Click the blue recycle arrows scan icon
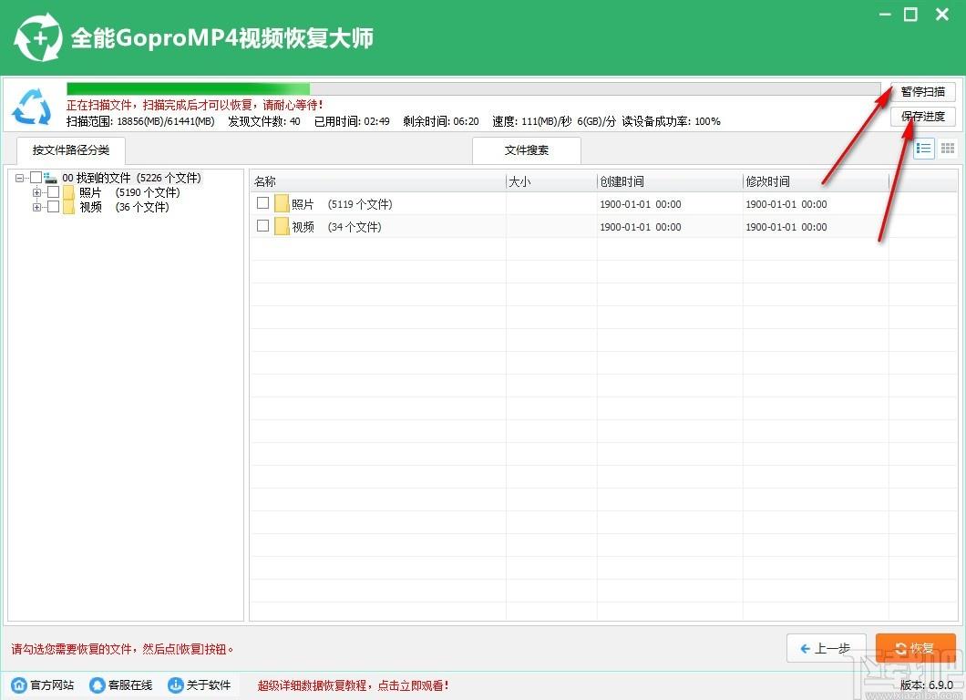This screenshot has height=700, width=966. coord(32,107)
